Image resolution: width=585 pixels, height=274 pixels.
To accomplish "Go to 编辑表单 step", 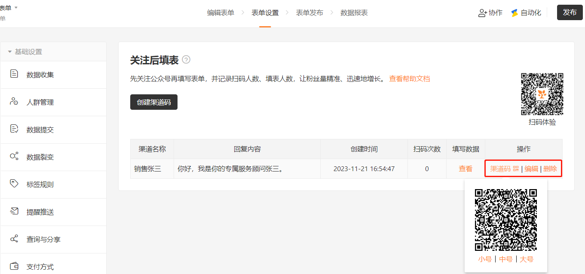I will click(221, 13).
